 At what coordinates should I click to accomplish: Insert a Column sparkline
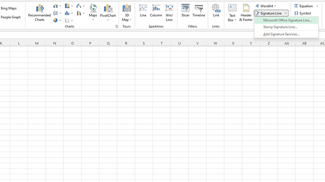pyautogui.click(x=156, y=10)
